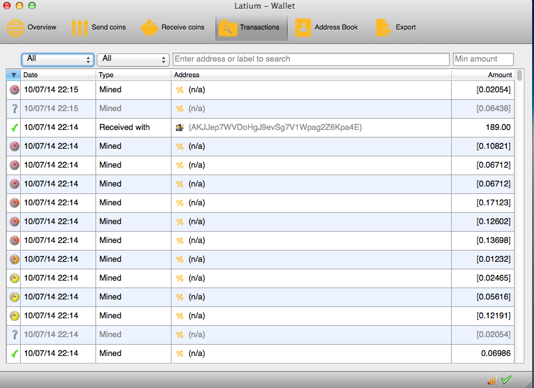Focus the address or label search field
This screenshot has height=388, width=534.
coord(311,59)
